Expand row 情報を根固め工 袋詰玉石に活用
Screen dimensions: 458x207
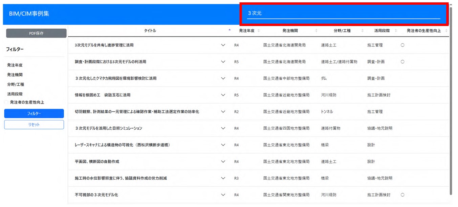tap(223, 95)
